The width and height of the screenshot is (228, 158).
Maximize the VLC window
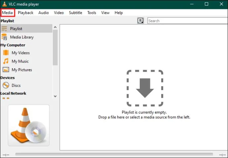207,4
